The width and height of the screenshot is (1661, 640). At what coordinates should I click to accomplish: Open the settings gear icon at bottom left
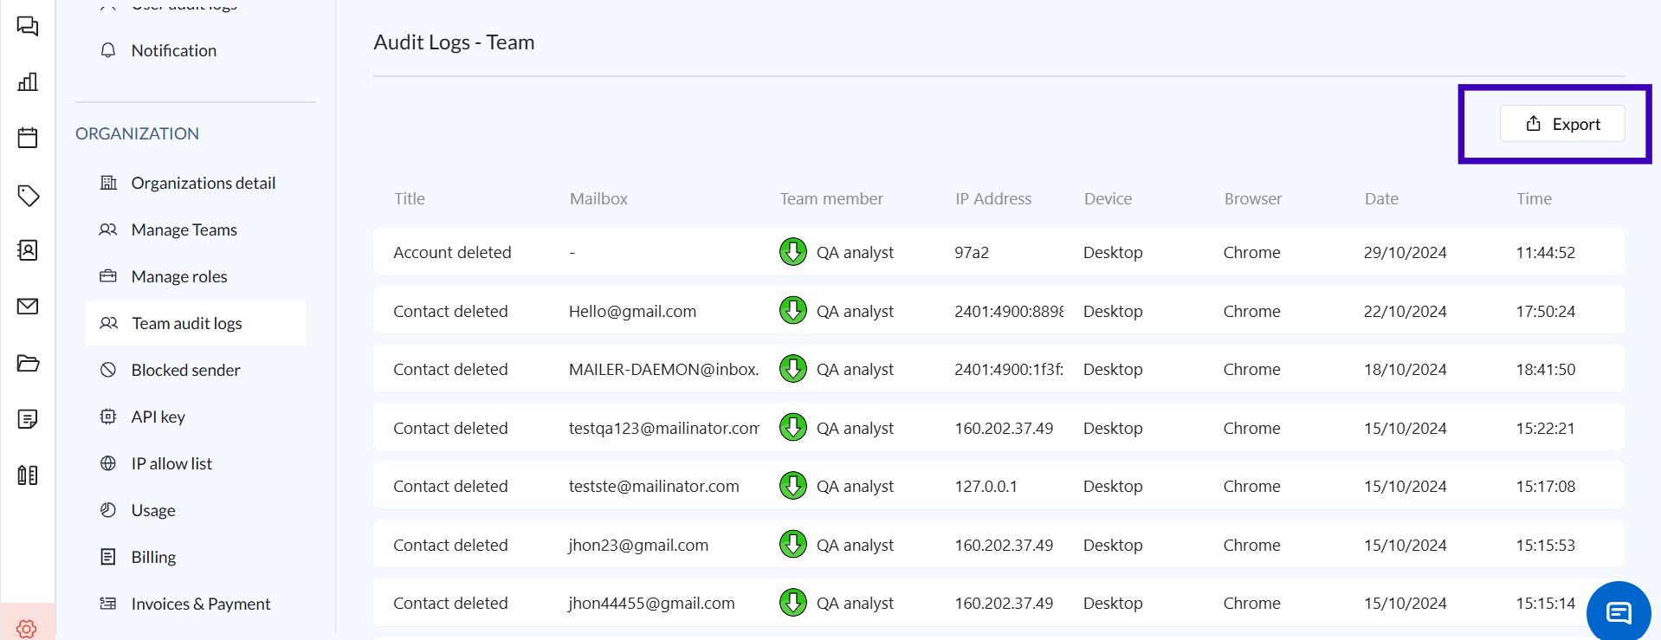(x=27, y=627)
